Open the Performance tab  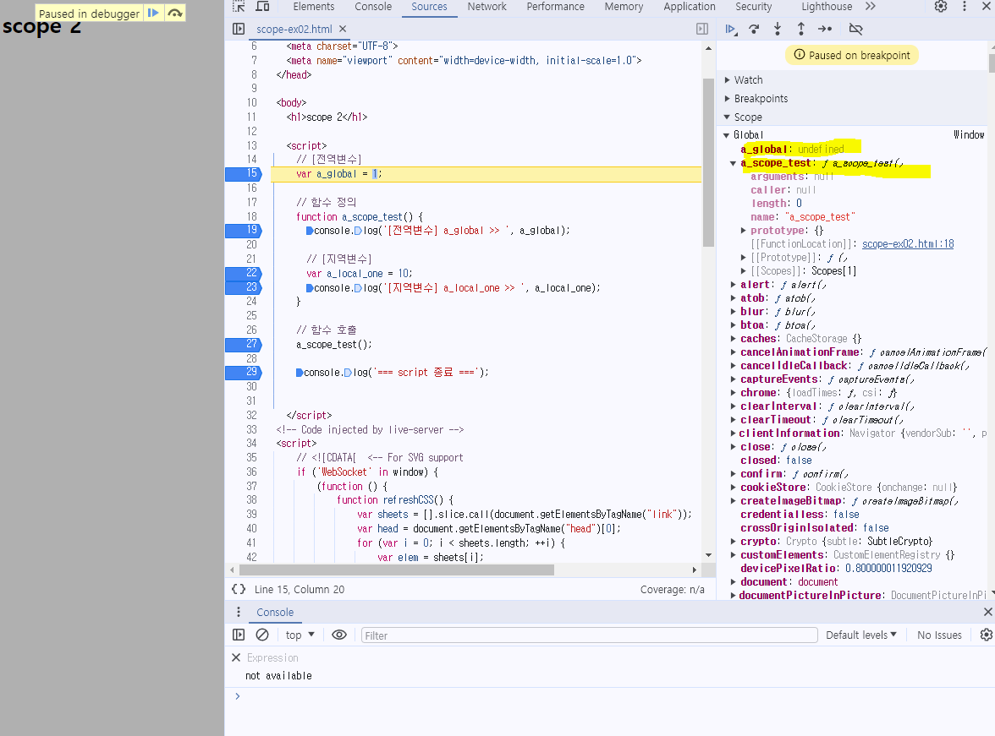point(555,7)
